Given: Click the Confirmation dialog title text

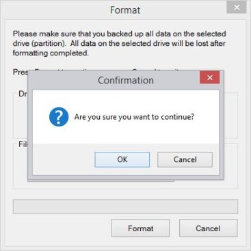Looking at the screenshot, I should pos(126,80).
